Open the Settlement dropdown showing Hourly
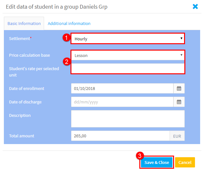Screen dimensions: 204x170 (128, 39)
